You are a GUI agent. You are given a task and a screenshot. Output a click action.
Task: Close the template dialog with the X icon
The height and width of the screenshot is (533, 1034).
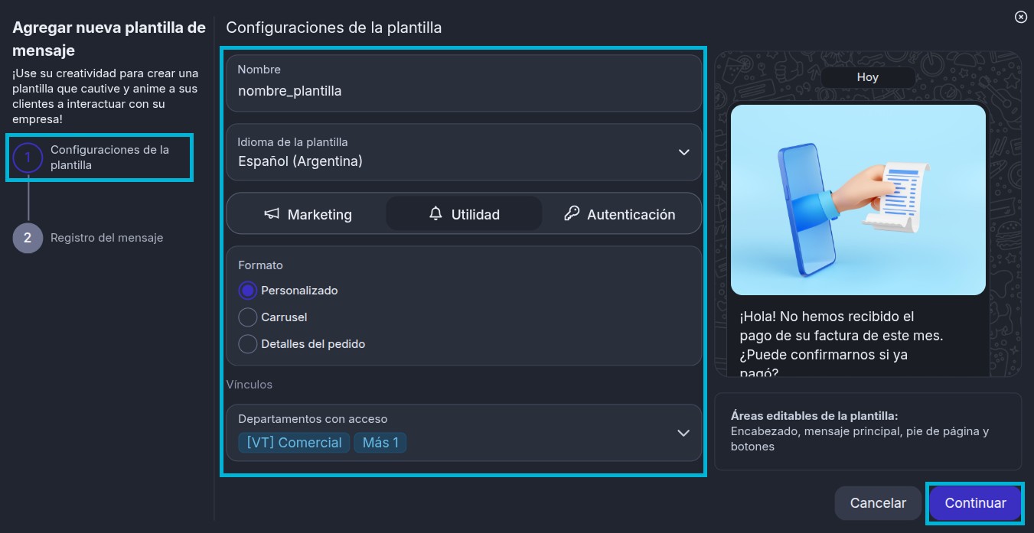[1021, 16]
